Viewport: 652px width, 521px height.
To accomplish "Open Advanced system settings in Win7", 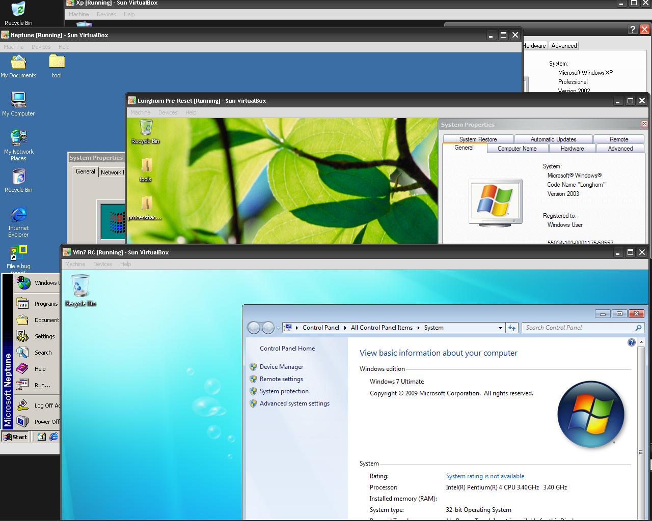I will click(x=294, y=403).
